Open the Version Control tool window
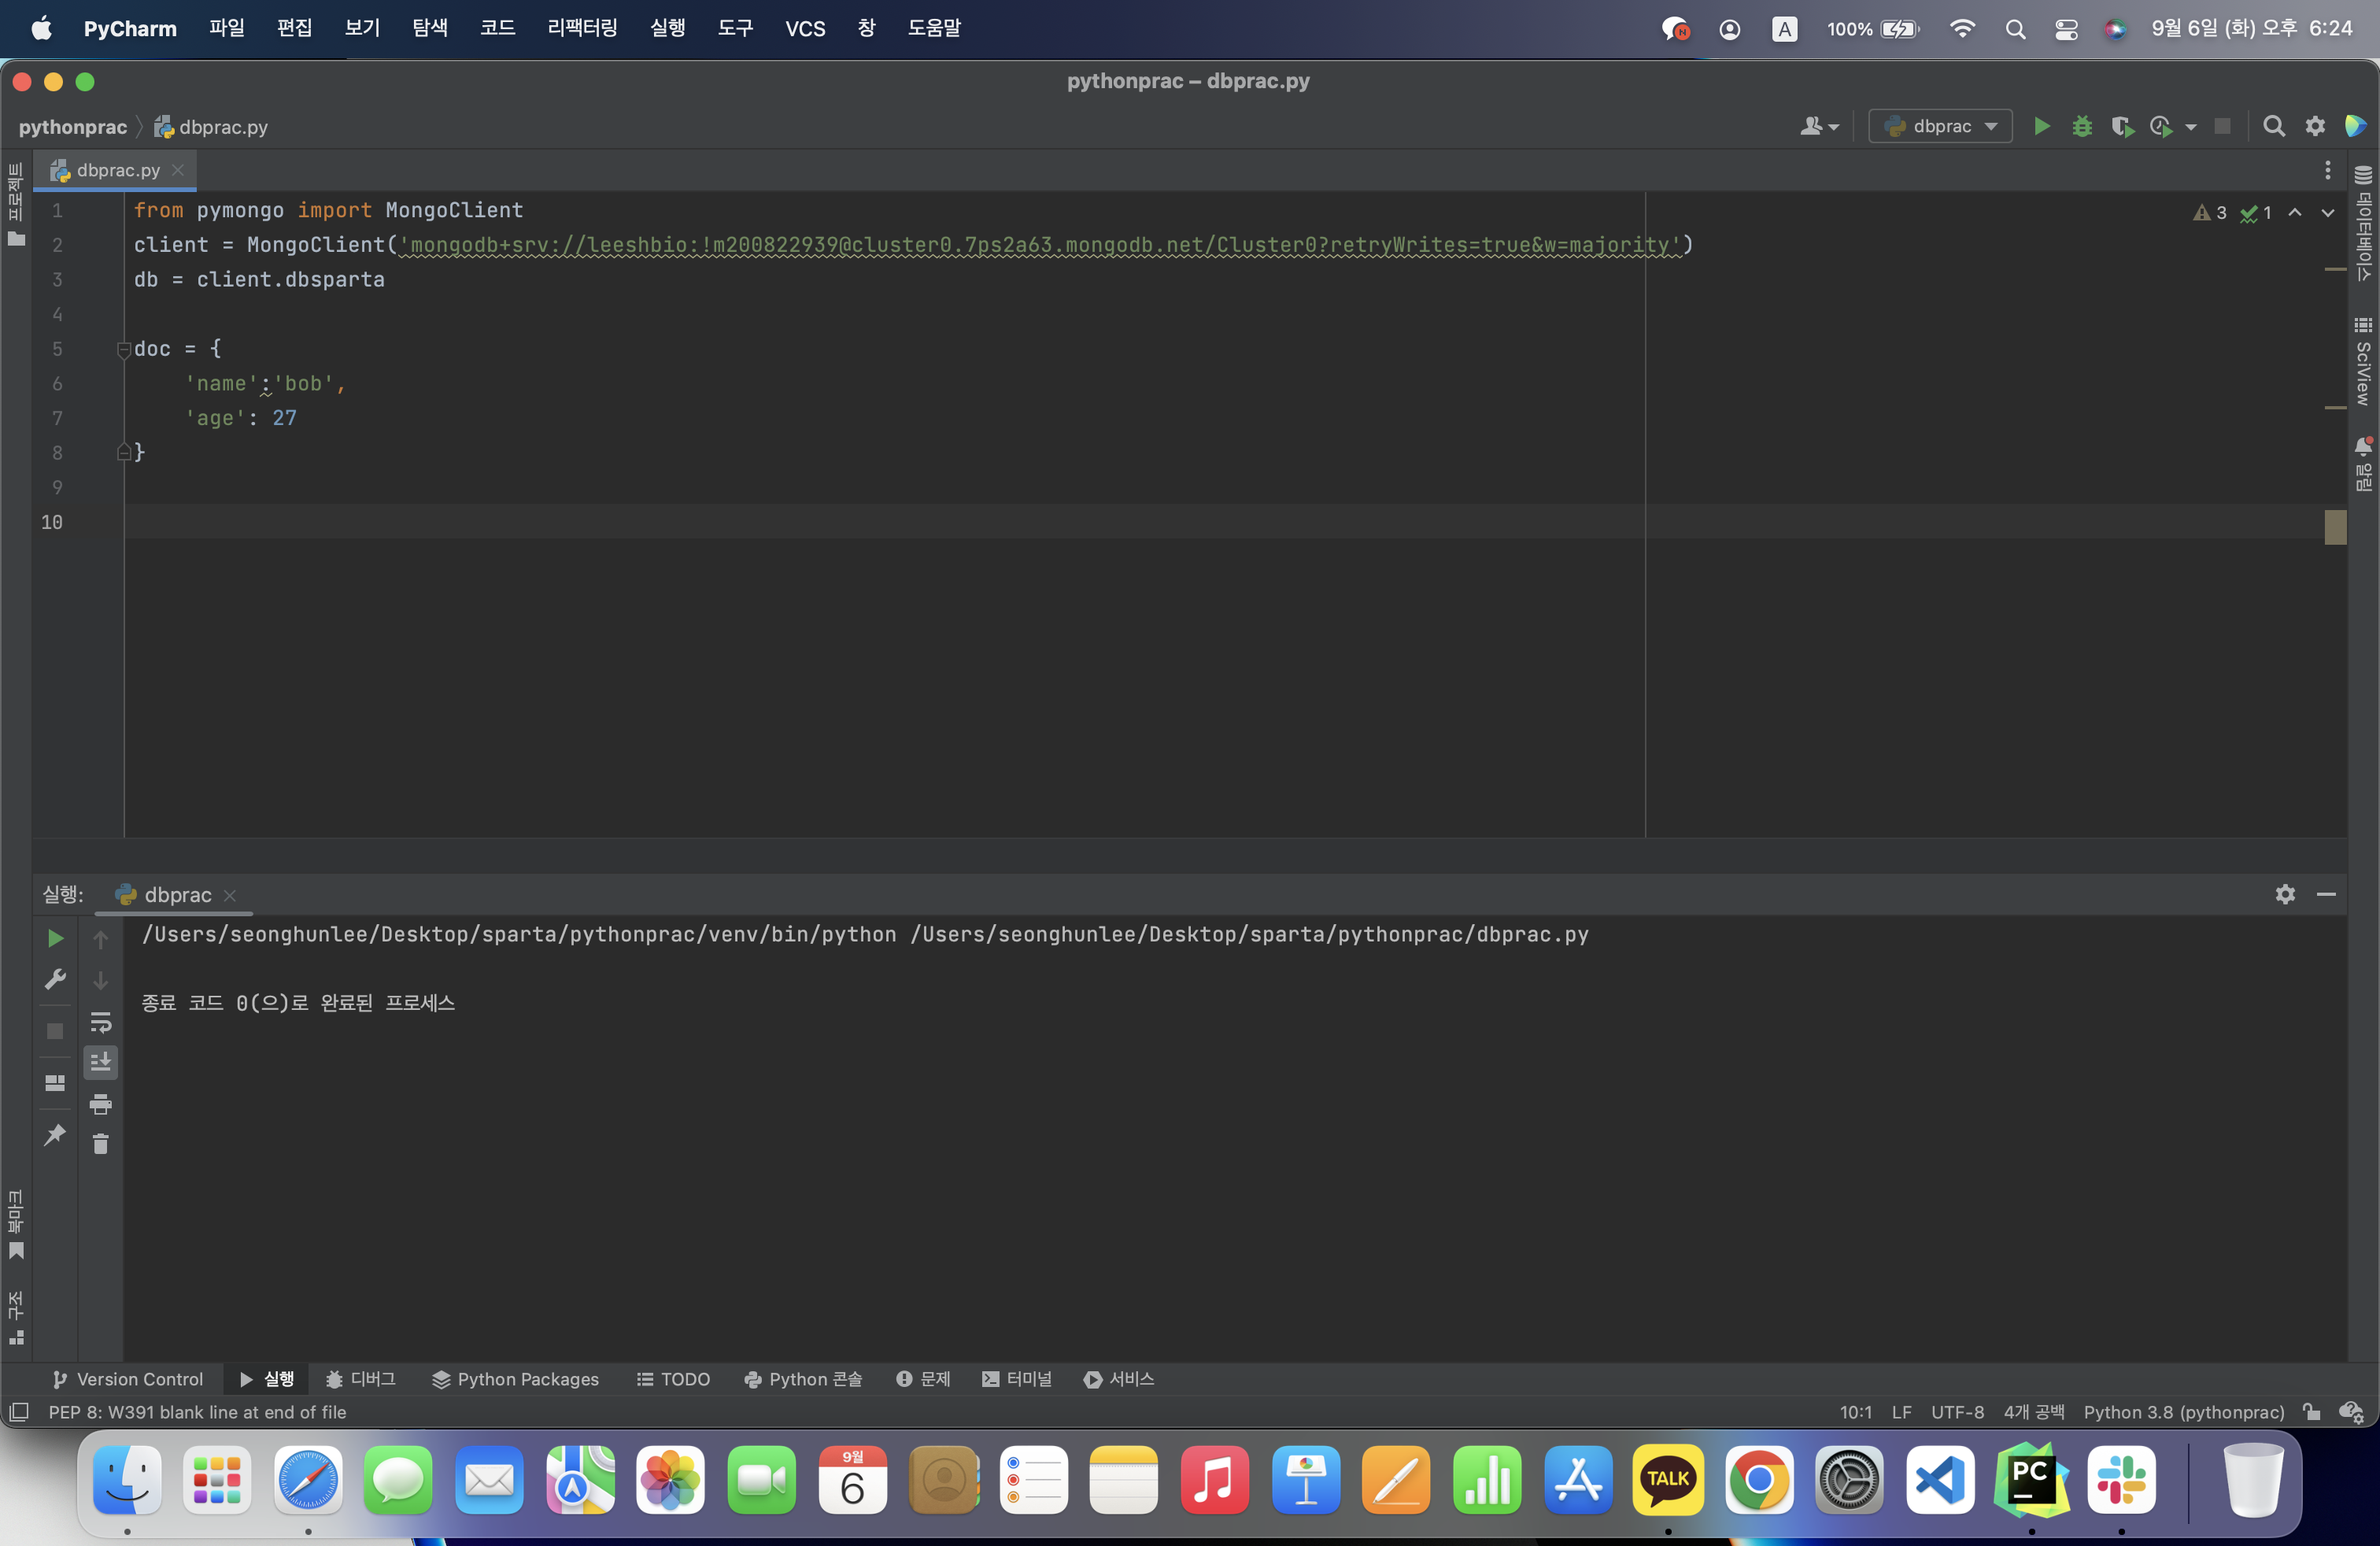The image size is (2380, 1546). 127,1379
